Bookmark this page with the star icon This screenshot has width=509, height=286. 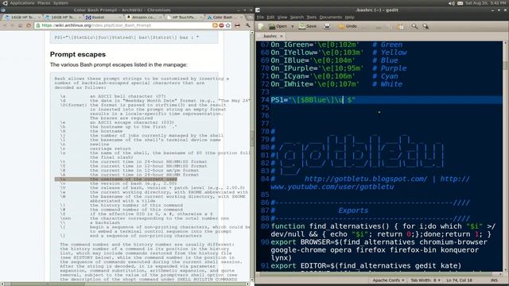click(228, 25)
